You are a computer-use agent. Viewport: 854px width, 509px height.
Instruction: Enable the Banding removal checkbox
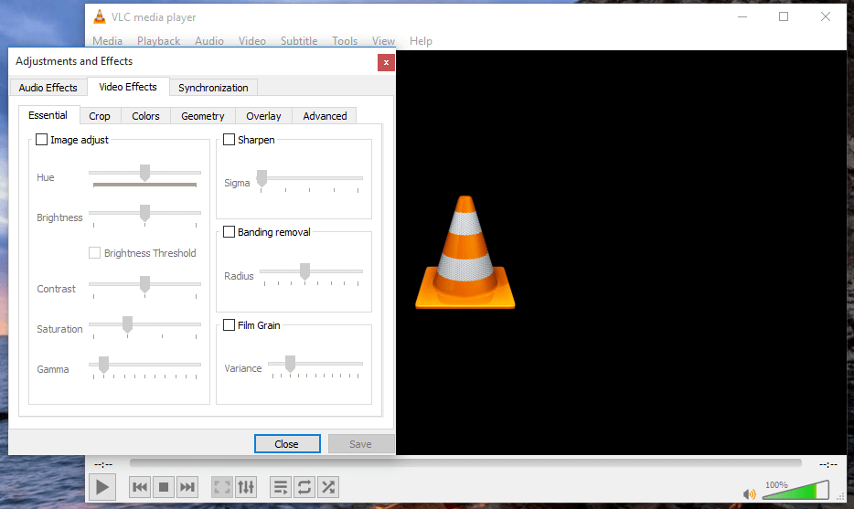click(229, 232)
